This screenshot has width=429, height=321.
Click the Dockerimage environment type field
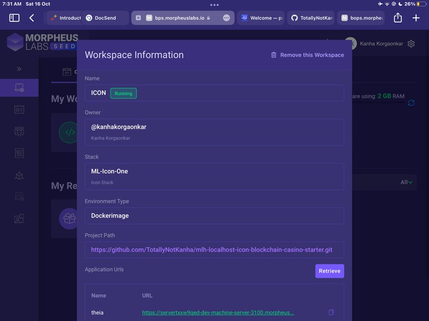tap(214, 216)
